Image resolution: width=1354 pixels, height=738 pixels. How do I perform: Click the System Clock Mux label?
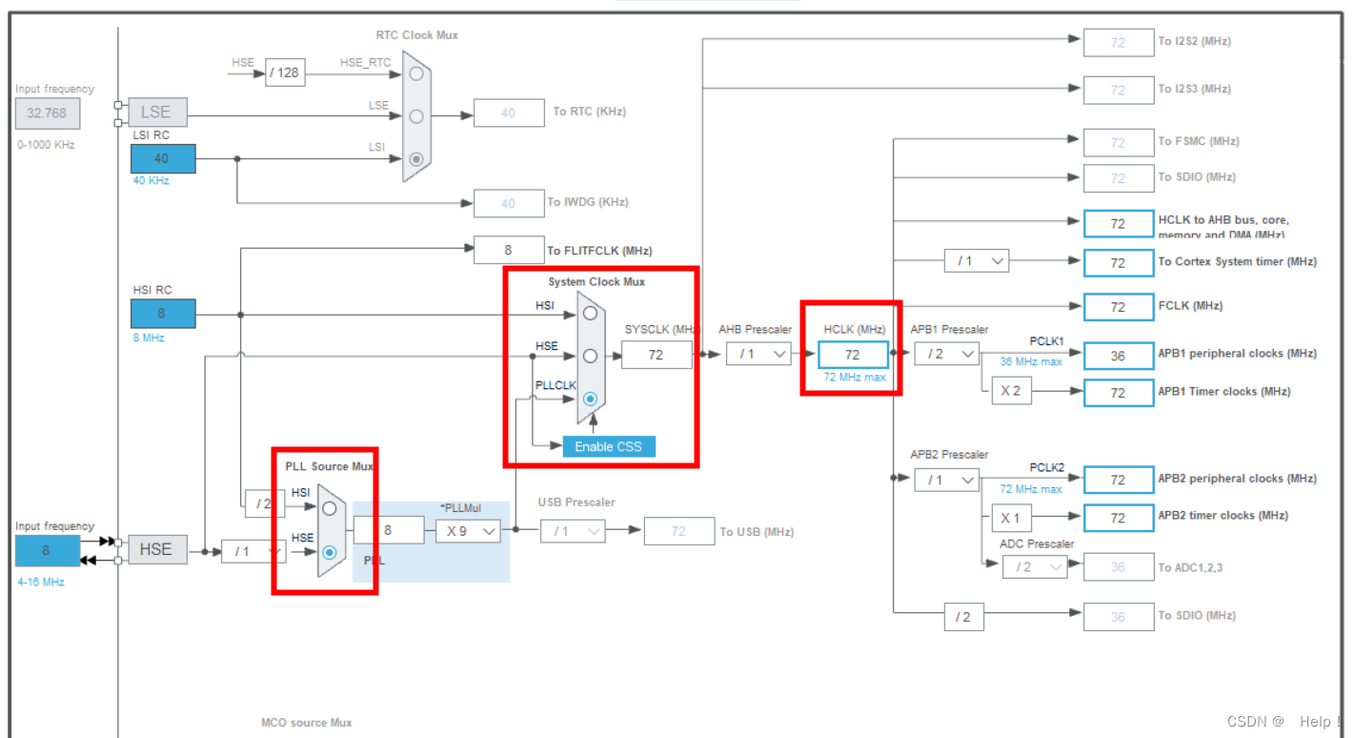[596, 282]
